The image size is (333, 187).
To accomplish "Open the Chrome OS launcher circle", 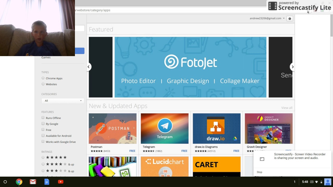I will pyautogui.click(x=5, y=182).
